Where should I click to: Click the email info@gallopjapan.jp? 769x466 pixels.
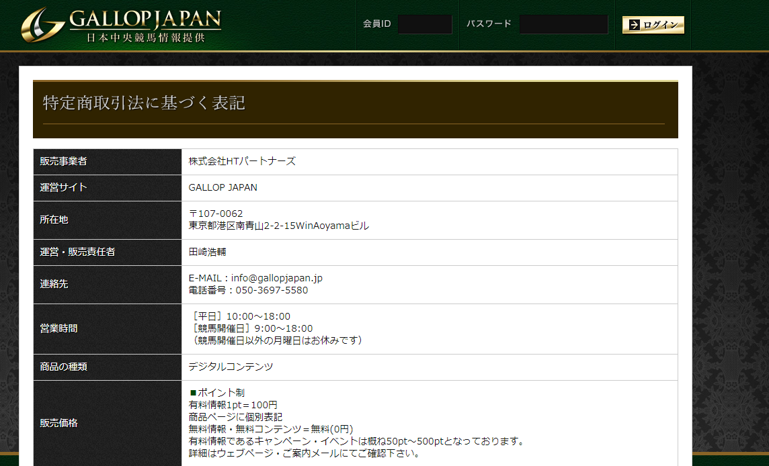[x=277, y=278]
